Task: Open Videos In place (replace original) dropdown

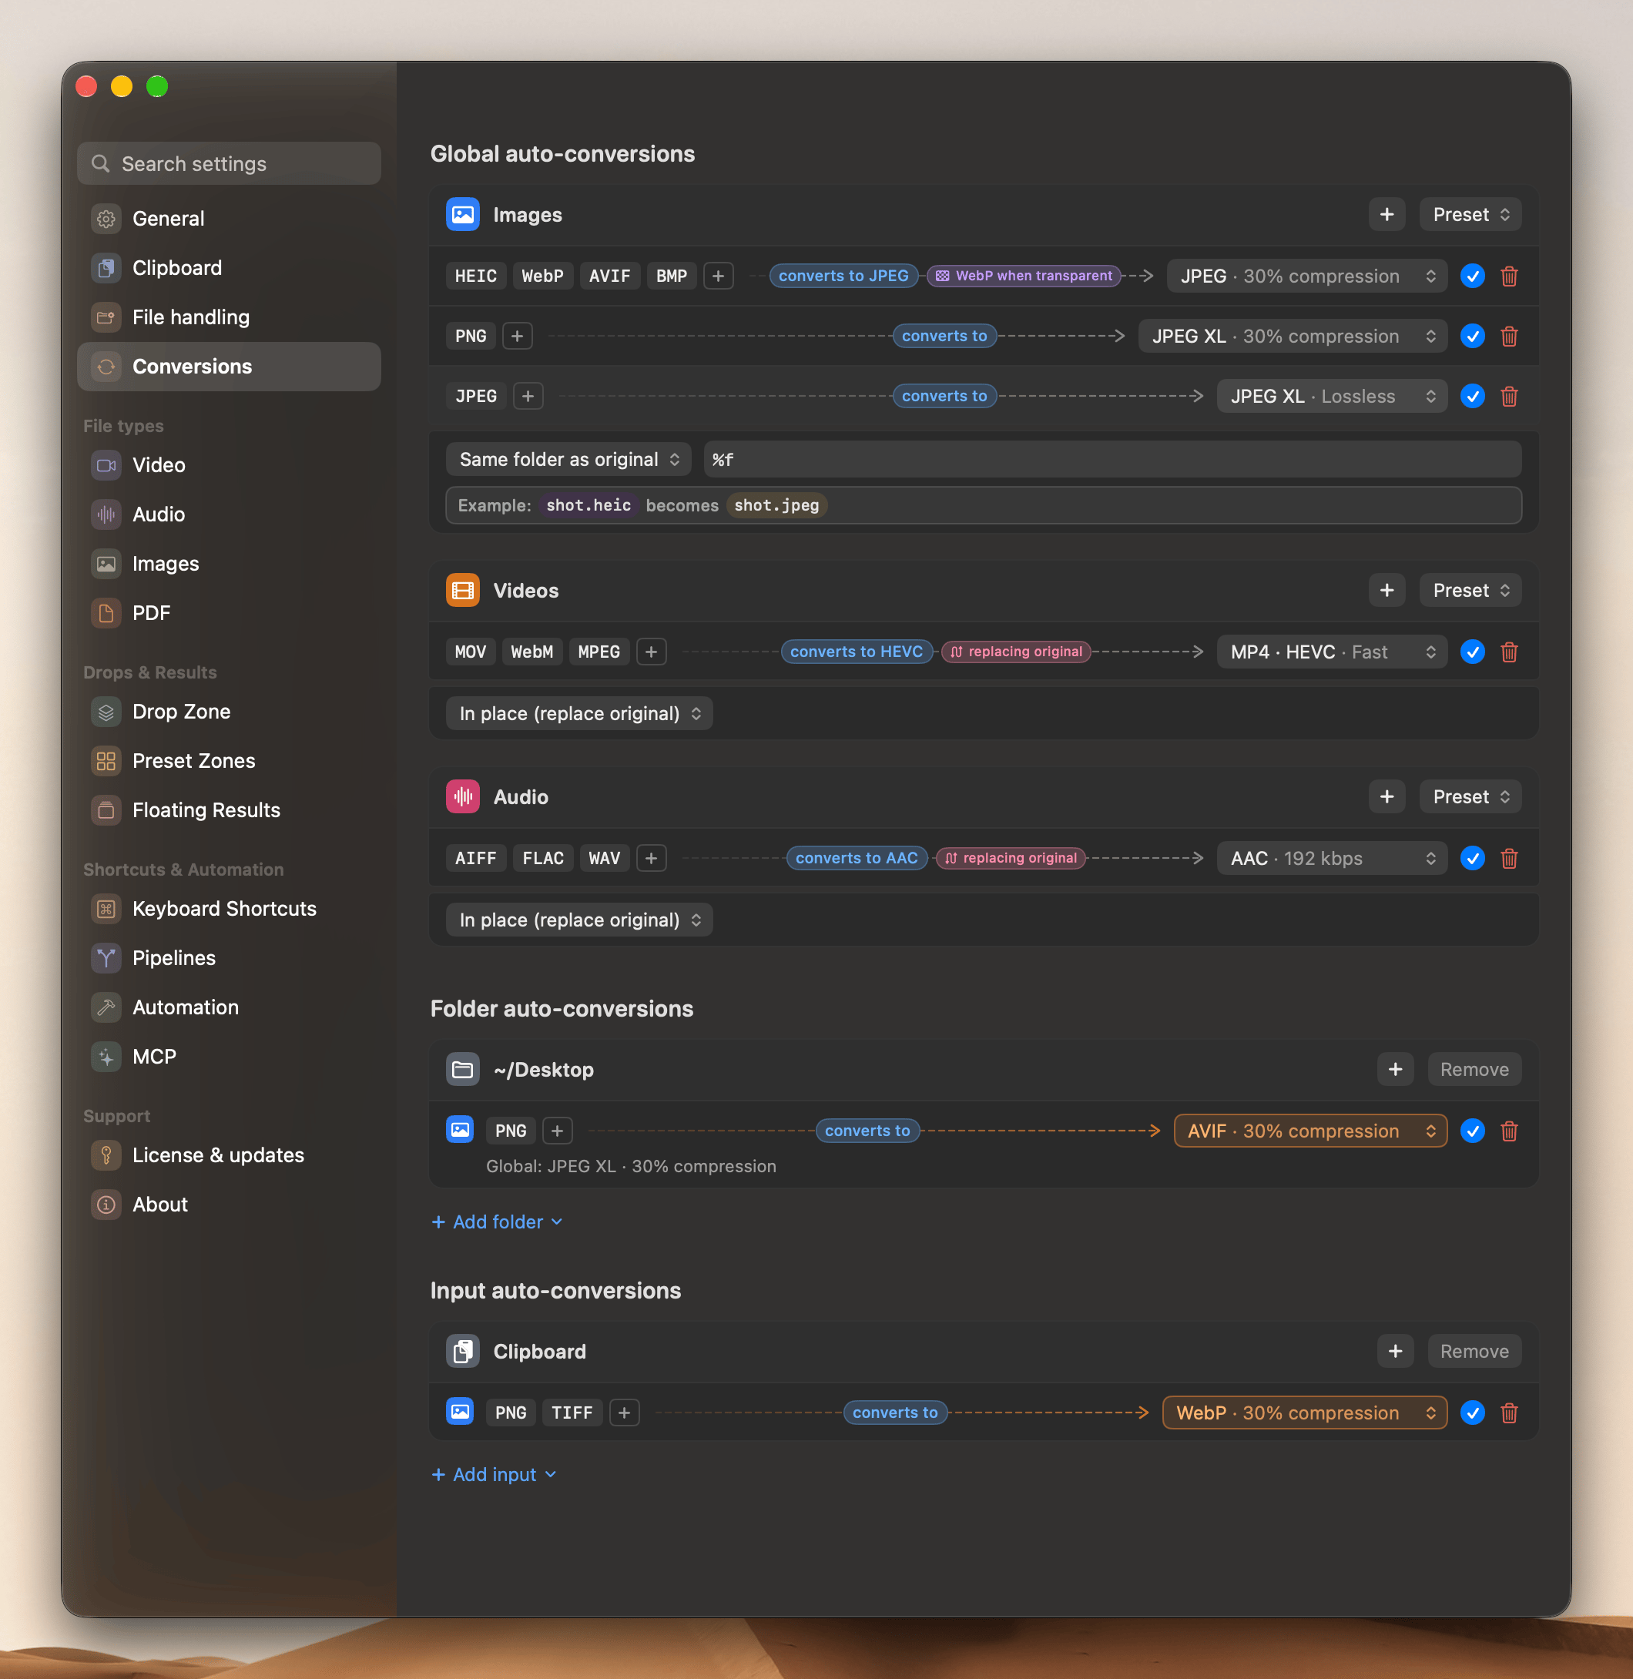Action: (579, 713)
